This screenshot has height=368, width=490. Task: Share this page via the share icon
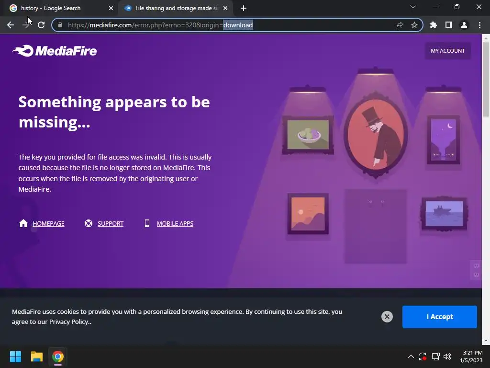pyautogui.click(x=399, y=25)
